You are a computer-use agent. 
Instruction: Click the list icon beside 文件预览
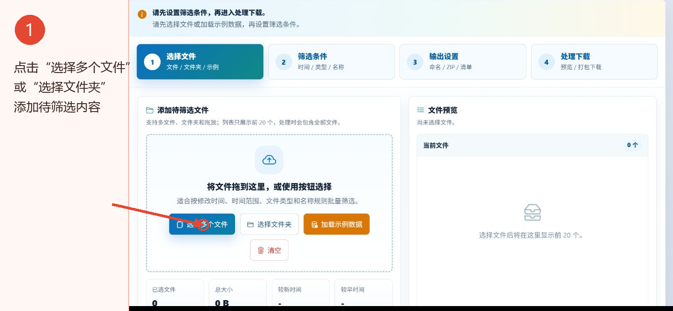click(x=421, y=110)
